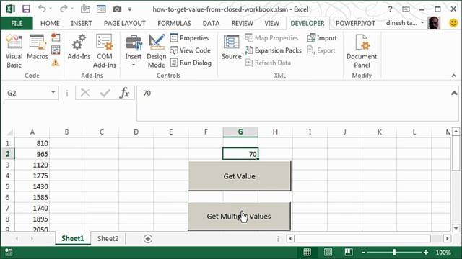This screenshot has width=462, height=259.
Task: Switch to Normal view
Action: (x=308, y=252)
